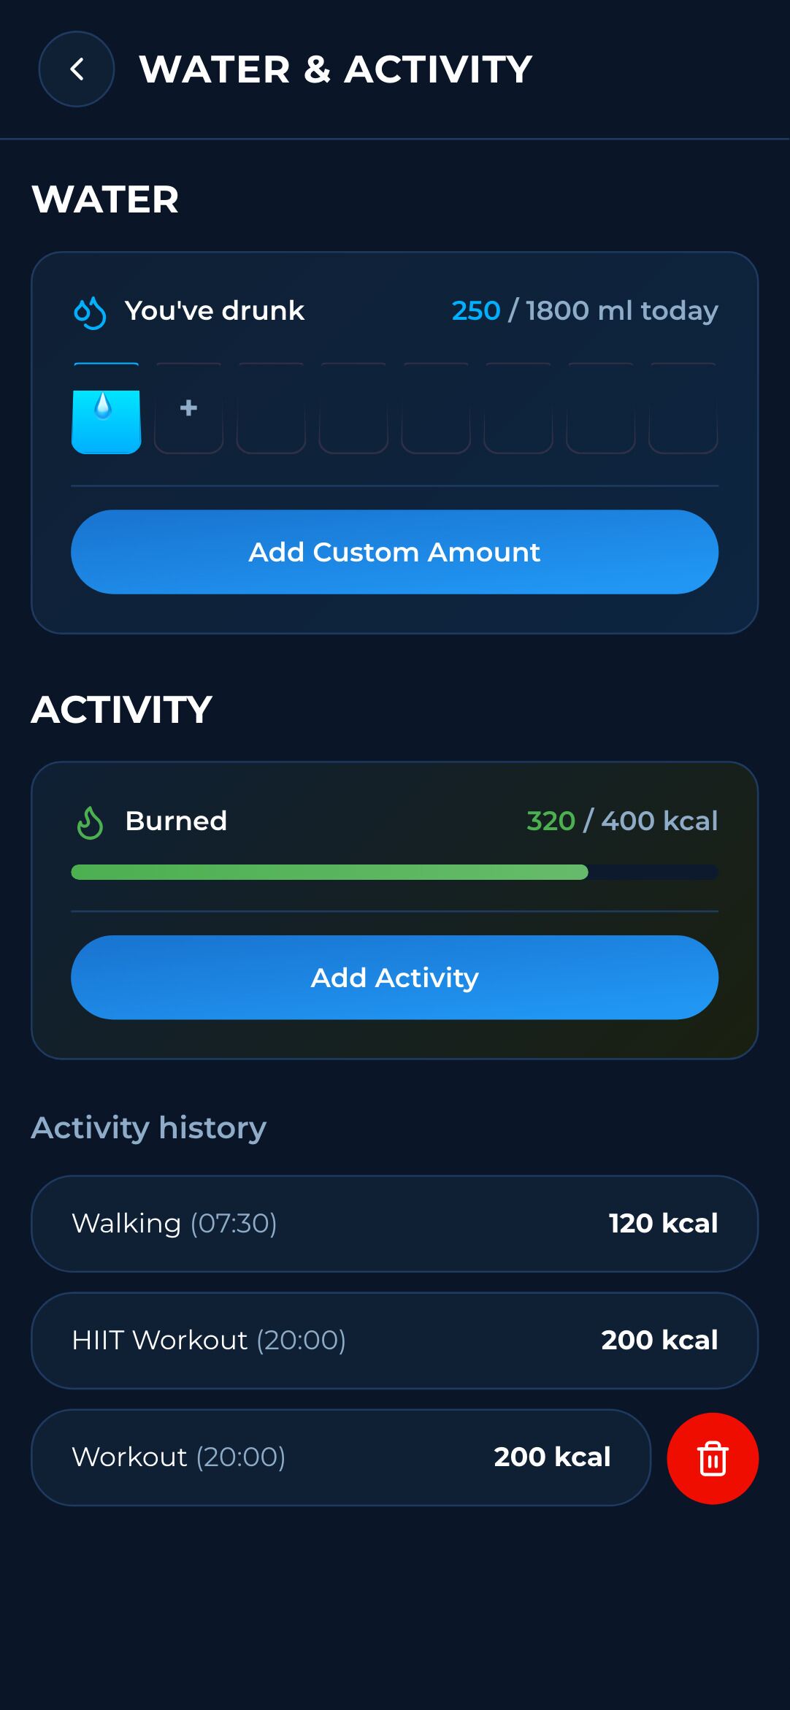
Task: Click the flame icon next to Burned
Action: point(91,821)
